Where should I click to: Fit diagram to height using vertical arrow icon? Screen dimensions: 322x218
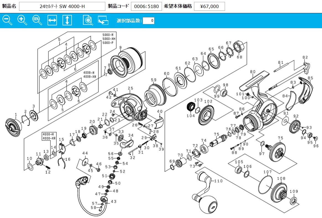(67, 20)
